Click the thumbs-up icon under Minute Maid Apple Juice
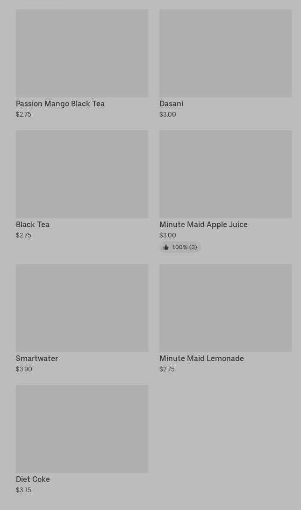The width and height of the screenshot is (301, 510). [x=166, y=247]
